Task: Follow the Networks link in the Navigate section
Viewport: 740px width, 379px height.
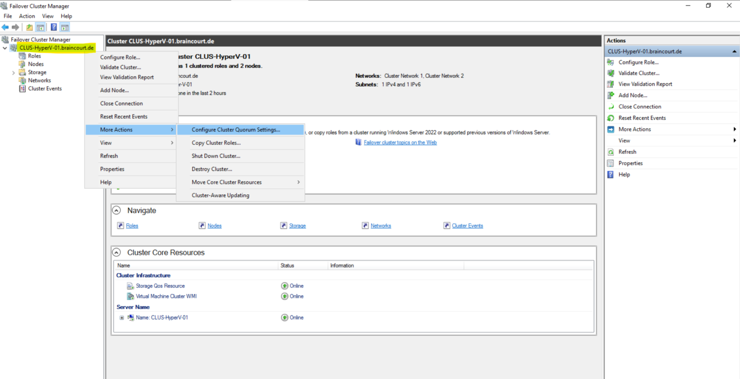Action: coord(380,225)
